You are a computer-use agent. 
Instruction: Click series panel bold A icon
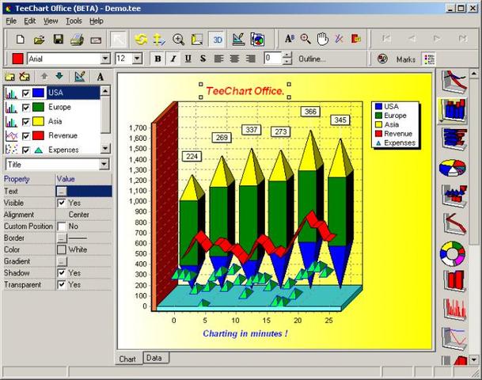click(101, 77)
